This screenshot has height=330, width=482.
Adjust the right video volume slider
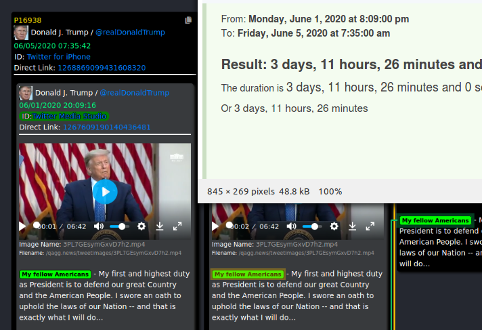pyautogui.click(x=311, y=226)
